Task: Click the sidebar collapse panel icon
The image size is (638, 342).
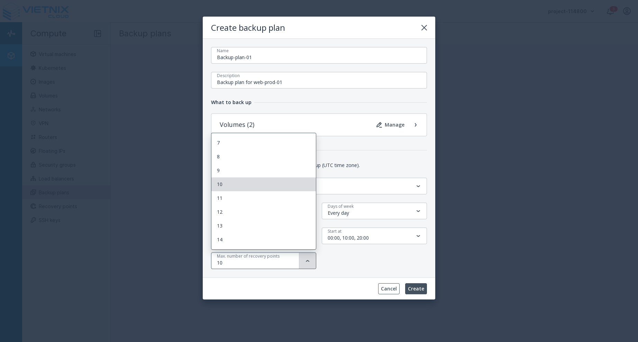Action: [98, 34]
